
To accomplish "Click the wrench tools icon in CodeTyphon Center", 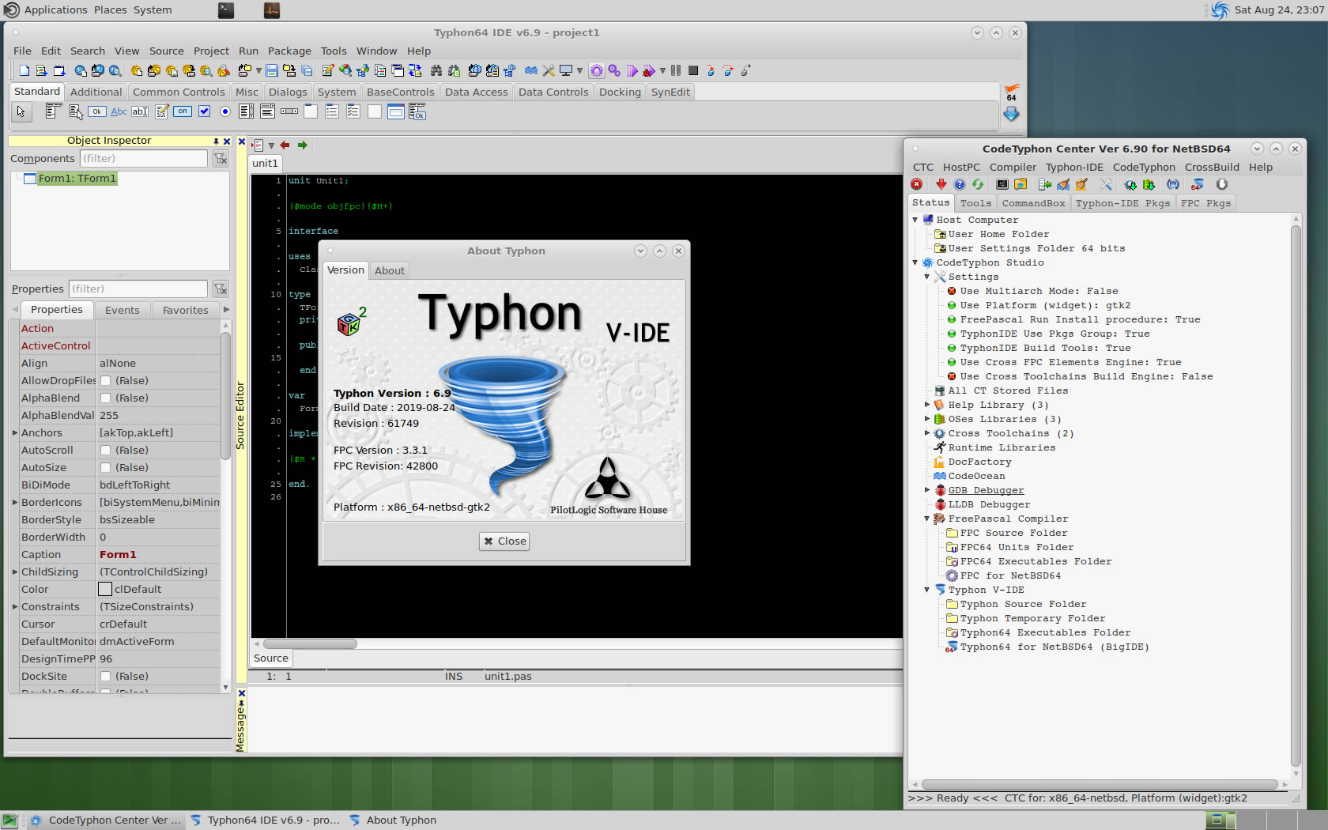I will (1106, 184).
